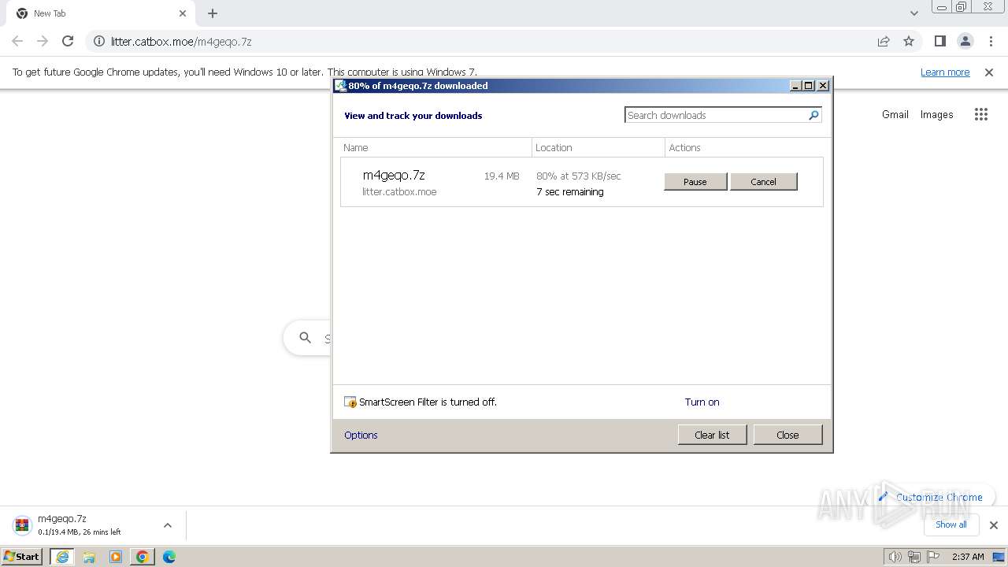
Task: Open Chrome three-dot menu
Action: [991, 41]
